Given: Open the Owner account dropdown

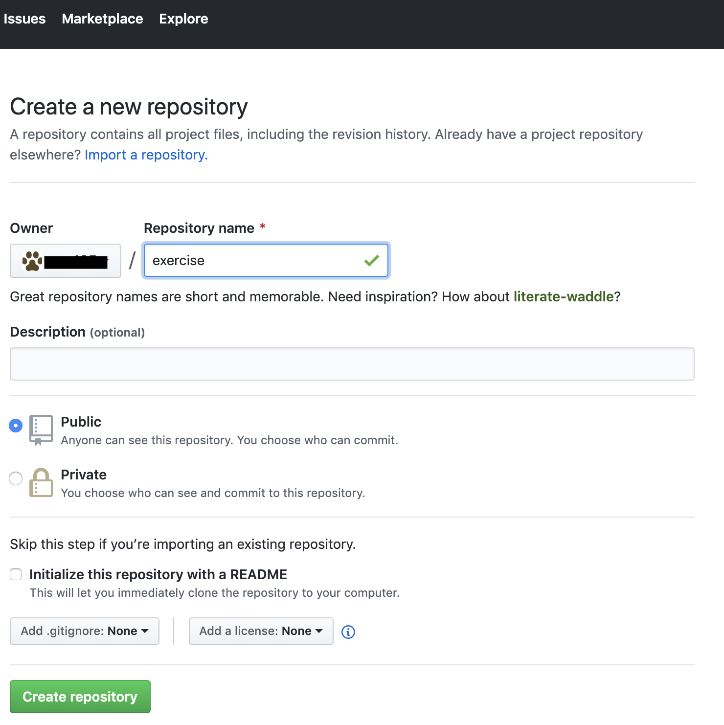Looking at the screenshot, I should pos(66,261).
